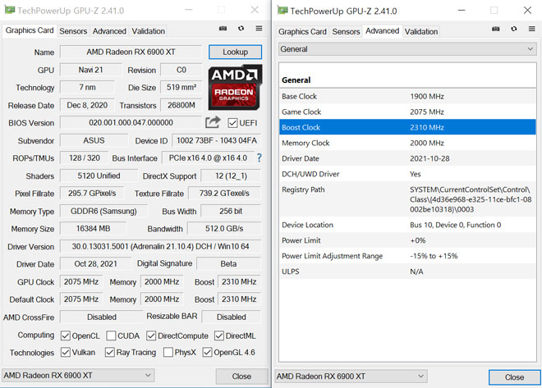This screenshot has width=542, height=388.
Task: Select the DCH/UWD Driver row
Action: (x=407, y=174)
